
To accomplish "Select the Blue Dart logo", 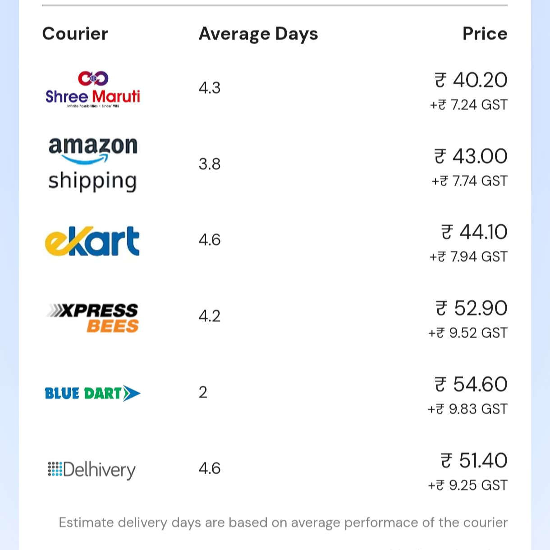I will click(92, 394).
